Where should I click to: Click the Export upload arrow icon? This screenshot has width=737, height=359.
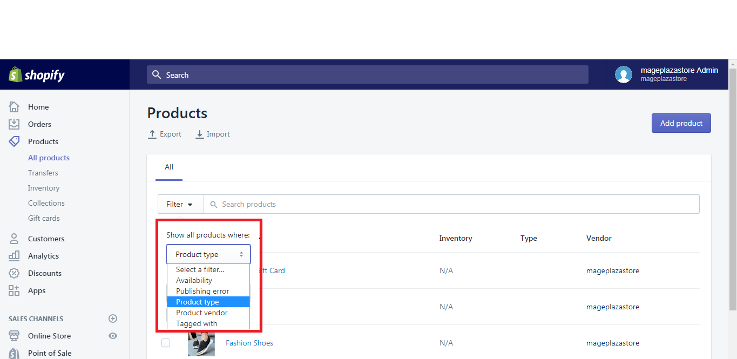coord(152,134)
